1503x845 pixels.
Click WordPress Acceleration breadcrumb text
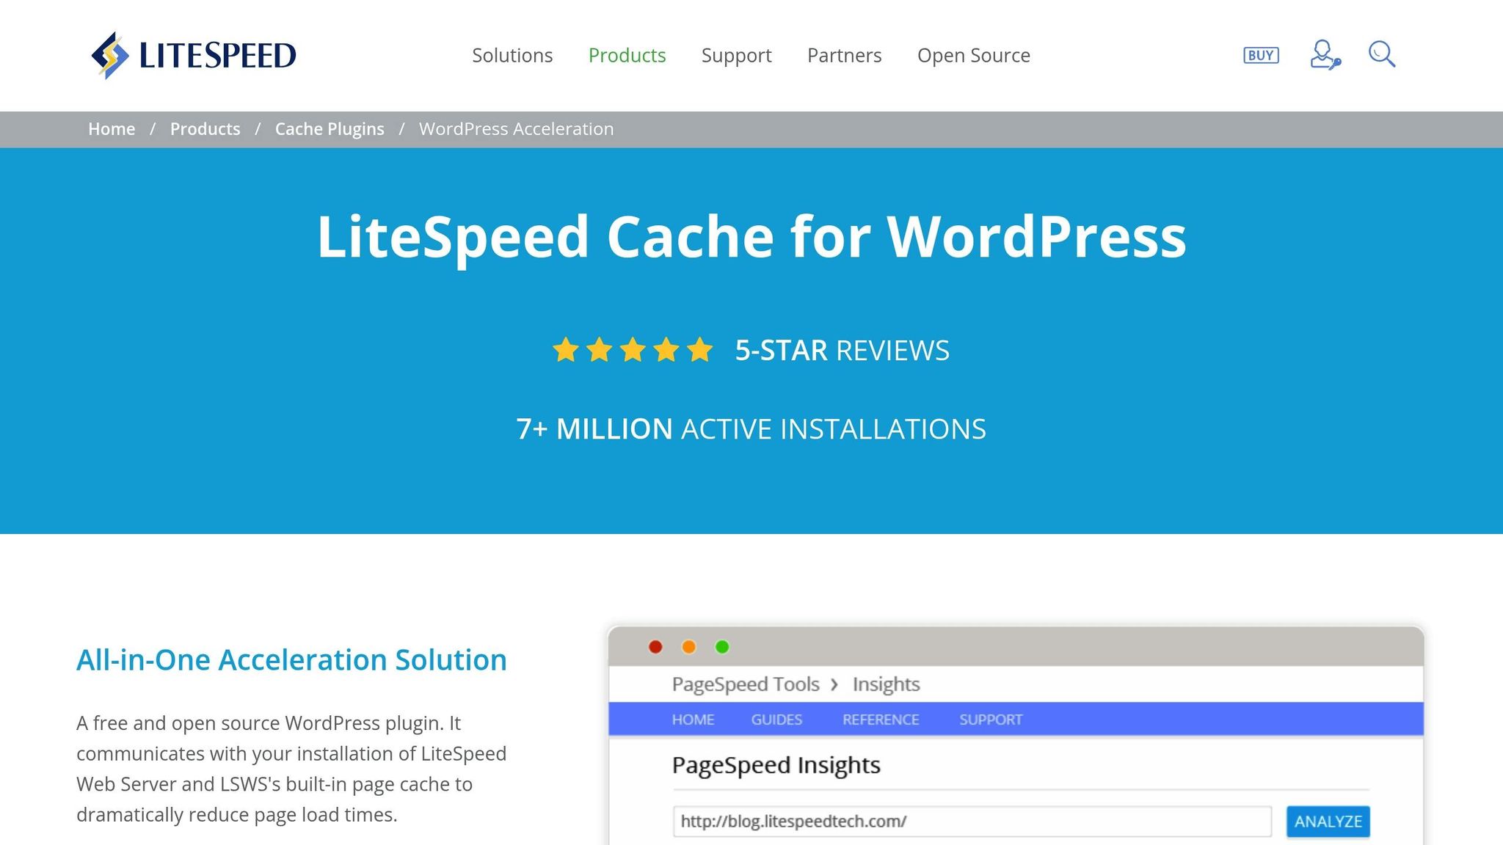pyautogui.click(x=517, y=129)
